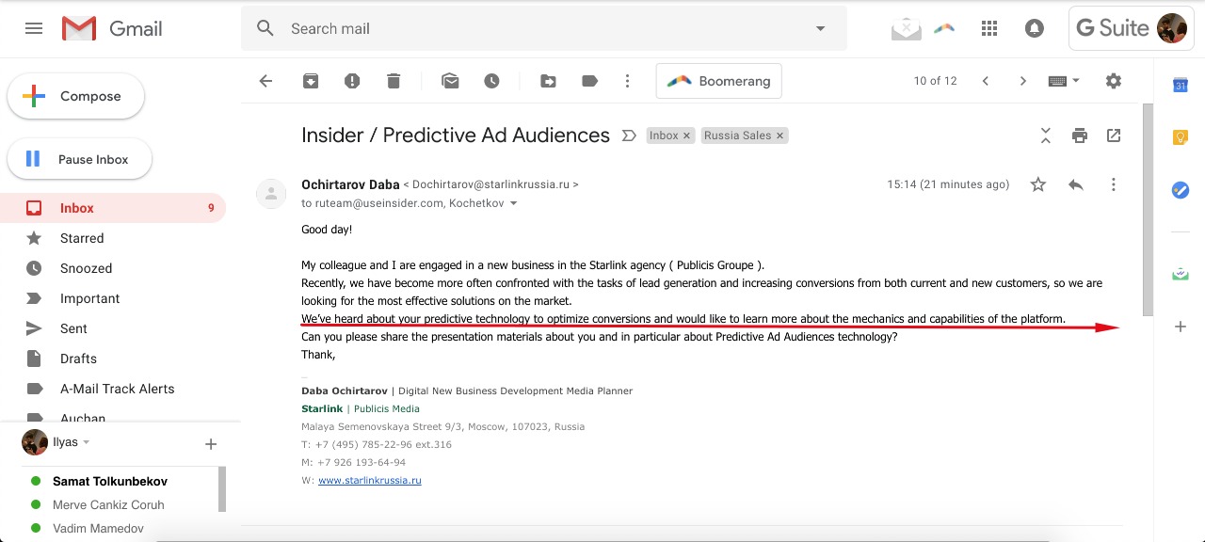Reply to Ochirtarov Daba's message

(x=1076, y=184)
